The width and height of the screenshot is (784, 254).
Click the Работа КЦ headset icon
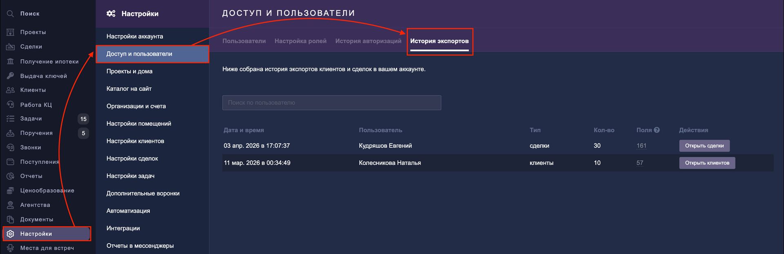pyautogui.click(x=10, y=105)
